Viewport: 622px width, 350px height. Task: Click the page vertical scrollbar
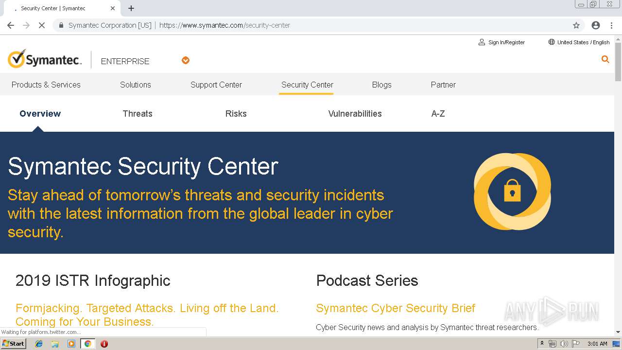(x=618, y=194)
